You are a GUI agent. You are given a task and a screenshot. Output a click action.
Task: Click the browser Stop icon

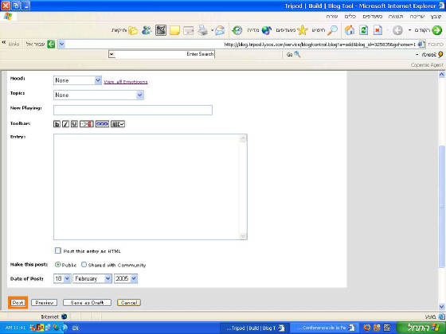[x=378, y=30]
